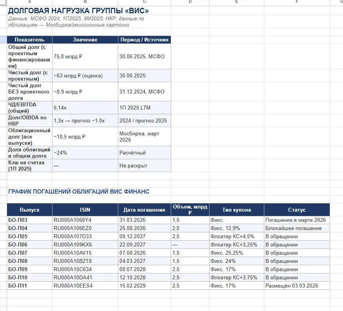
Task: Select the ISIN cell «RU000A10B2T8»
Action: tap(85, 261)
